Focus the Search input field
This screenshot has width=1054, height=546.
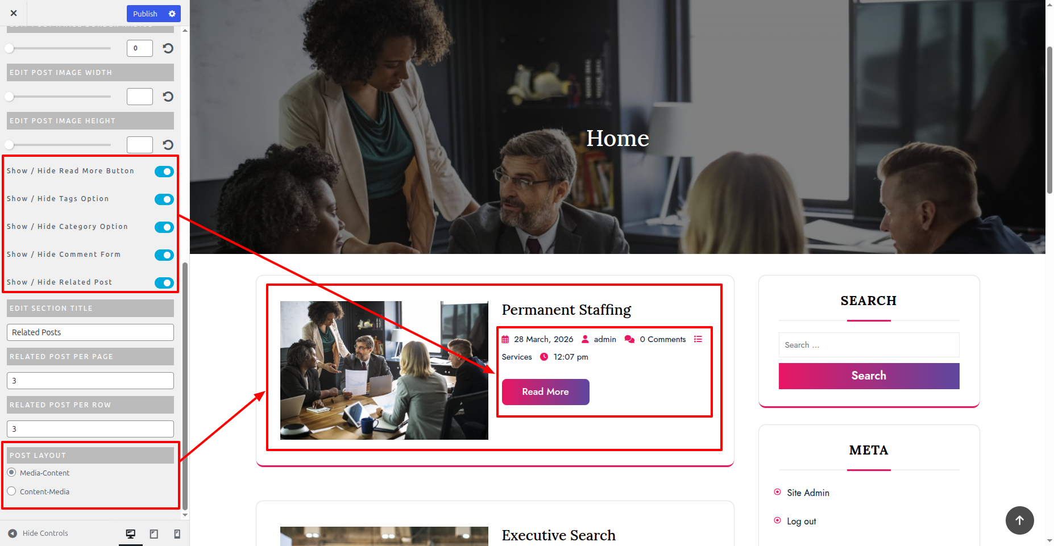point(869,345)
